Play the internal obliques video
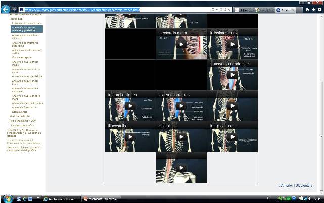This screenshot has height=203, width=324. pos(130,106)
